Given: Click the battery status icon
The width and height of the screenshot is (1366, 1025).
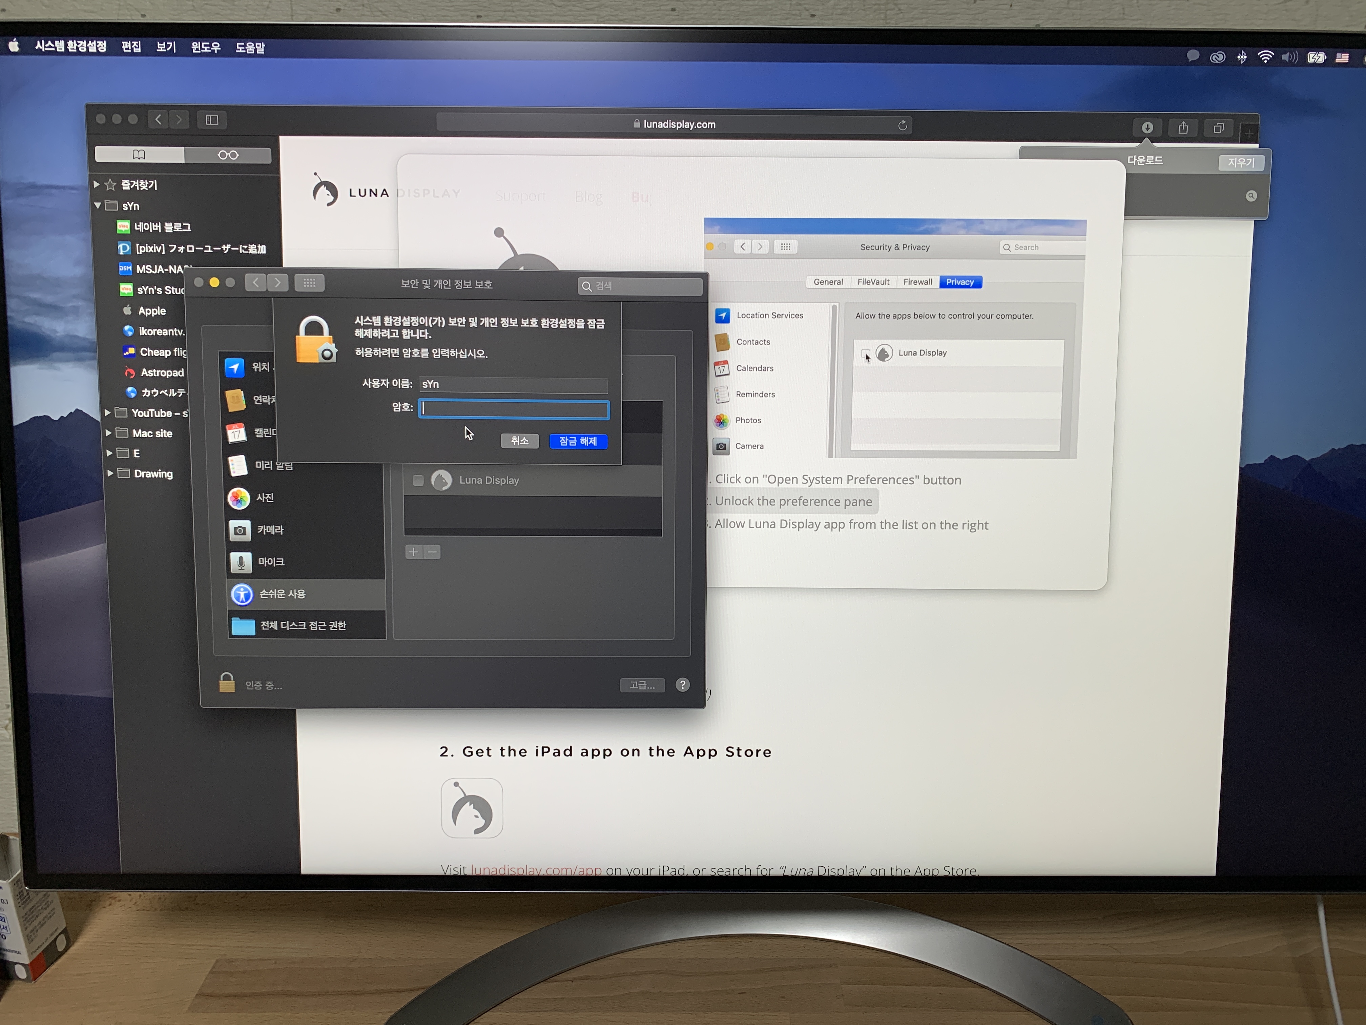Looking at the screenshot, I should tap(1317, 58).
